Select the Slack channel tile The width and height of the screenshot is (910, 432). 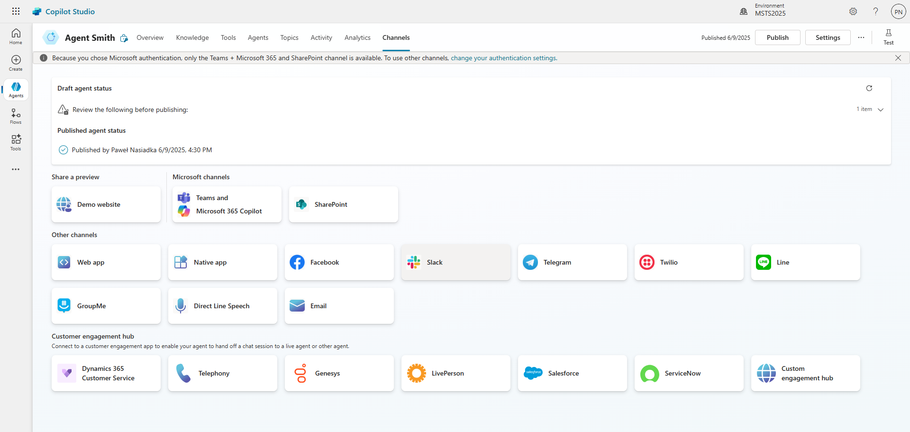tap(455, 262)
